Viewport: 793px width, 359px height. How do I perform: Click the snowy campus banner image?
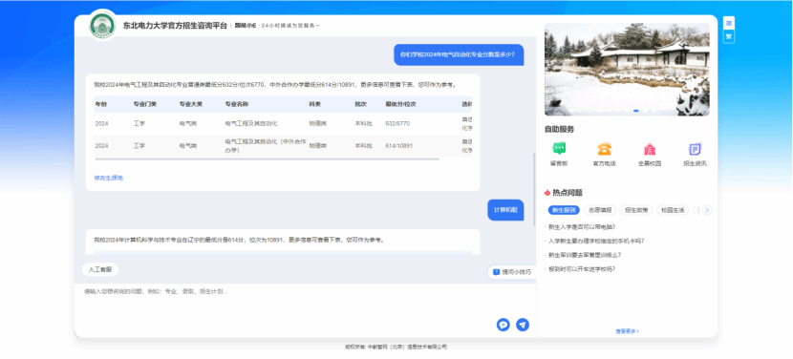627,70
